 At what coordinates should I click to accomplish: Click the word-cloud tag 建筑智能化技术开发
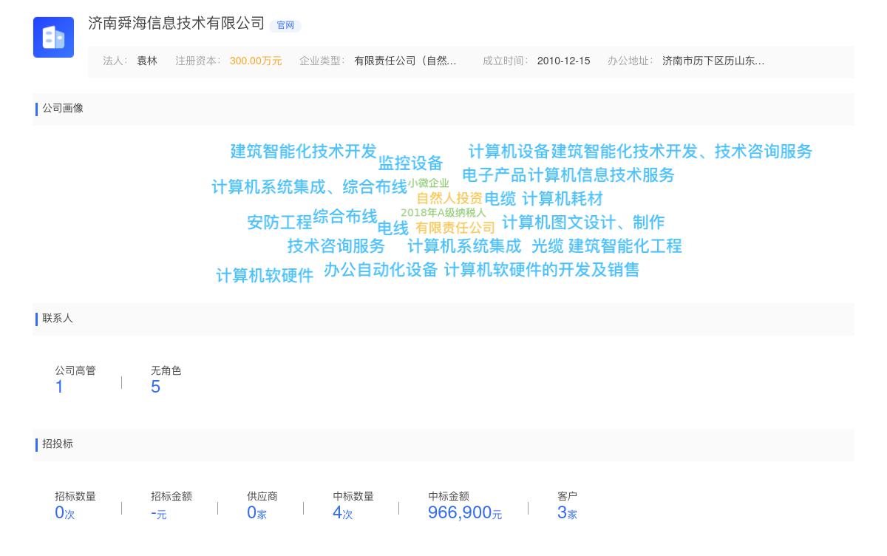[x=304, y=152]
